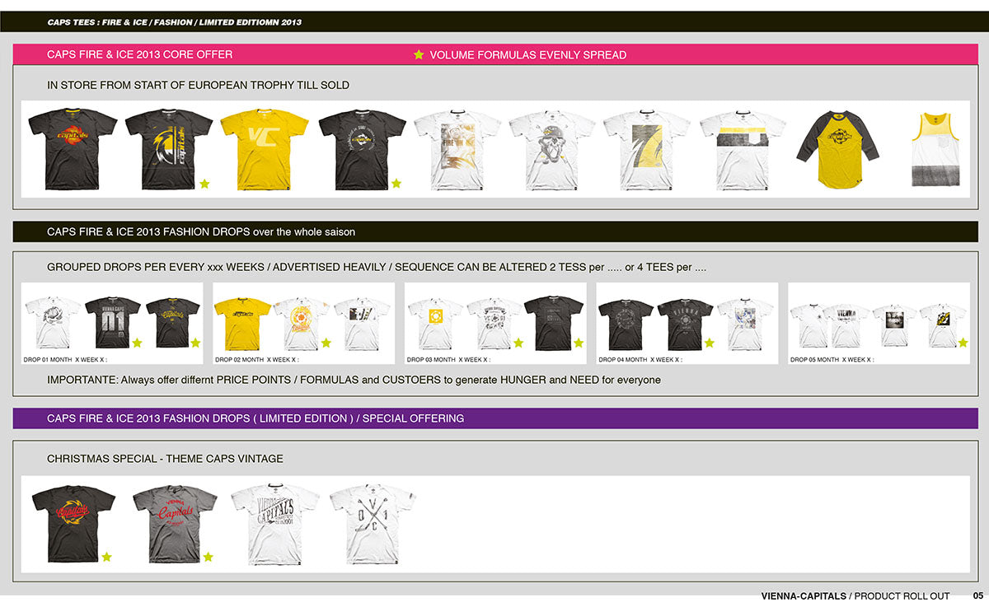This screenshot has height=607, width=989.
Task: Click the DROP 05 MONTH X WEEK X label
Action: click(831, 360)
